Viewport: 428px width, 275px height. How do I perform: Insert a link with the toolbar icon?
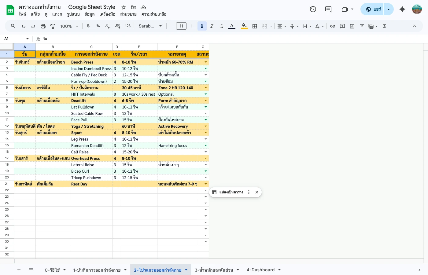[x=333, y=26]
